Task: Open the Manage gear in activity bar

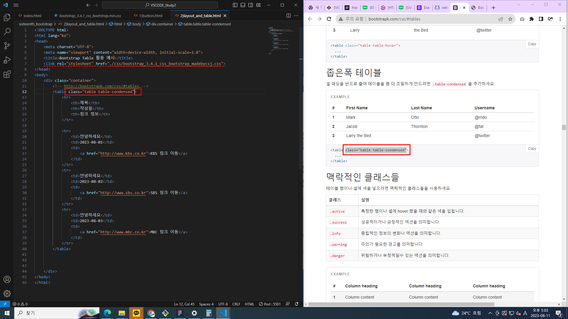Action: click(7, 293)
